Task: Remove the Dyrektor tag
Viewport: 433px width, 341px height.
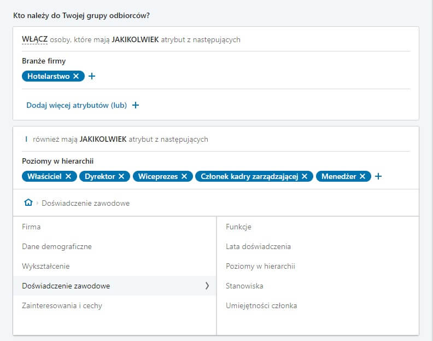Action: tap(121, 176)
